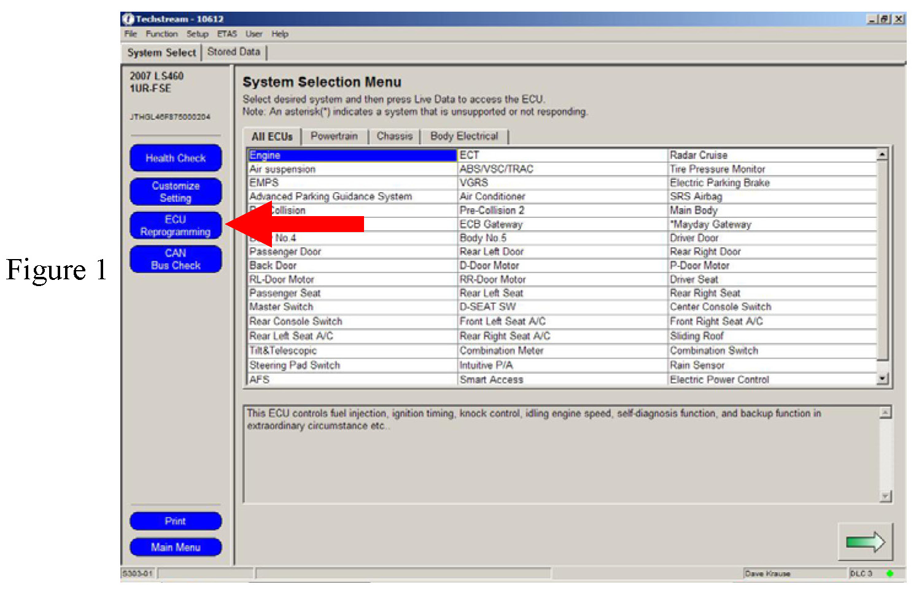Open the Function menu
919x593 pixels.
pyautogui.click(x=161, y=34)
